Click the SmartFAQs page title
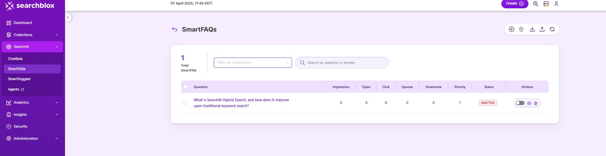The width and height of the screenshot is (606, 156). tap(199, 29)
